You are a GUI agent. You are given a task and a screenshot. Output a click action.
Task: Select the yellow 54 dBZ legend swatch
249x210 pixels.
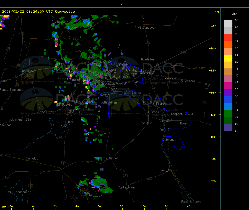[x=228, y=58]
